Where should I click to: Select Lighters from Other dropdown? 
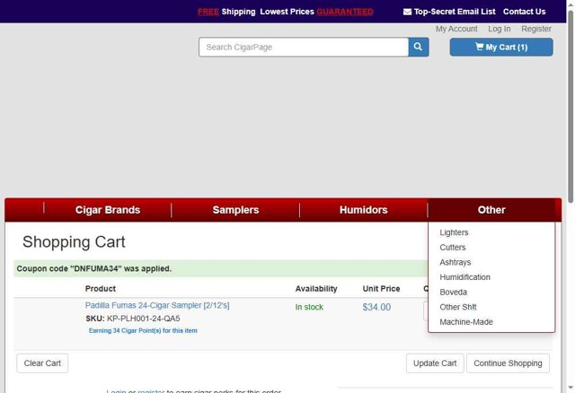454,232
